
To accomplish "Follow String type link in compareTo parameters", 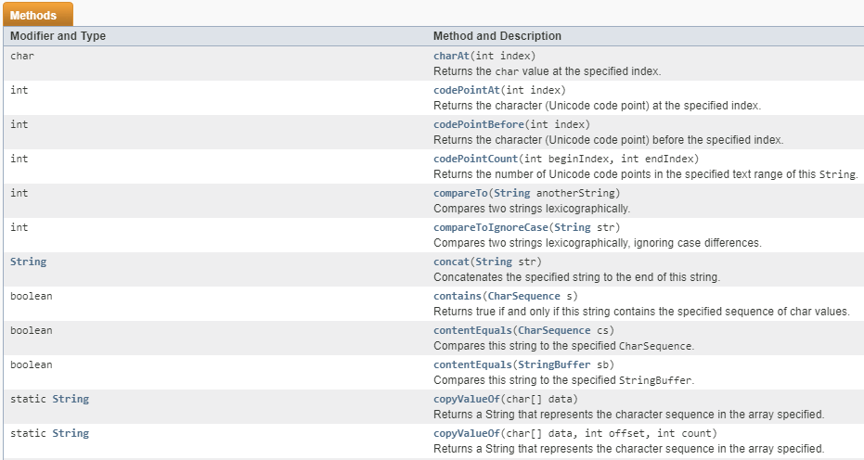I will 512,193.
